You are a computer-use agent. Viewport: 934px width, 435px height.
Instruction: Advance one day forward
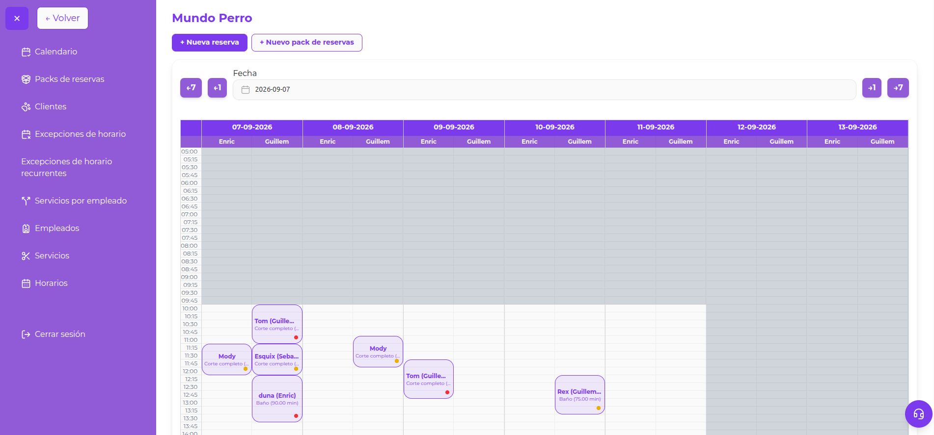click(872, 88)
